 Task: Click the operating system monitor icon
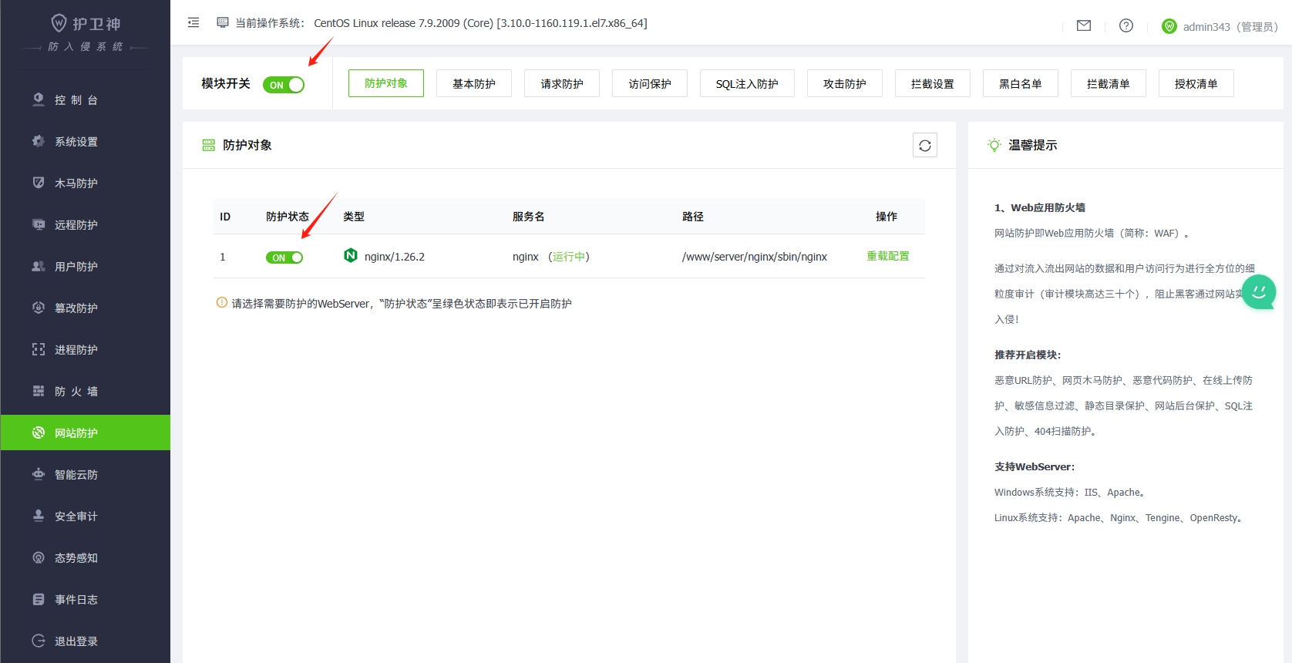(x=223, y=23)
